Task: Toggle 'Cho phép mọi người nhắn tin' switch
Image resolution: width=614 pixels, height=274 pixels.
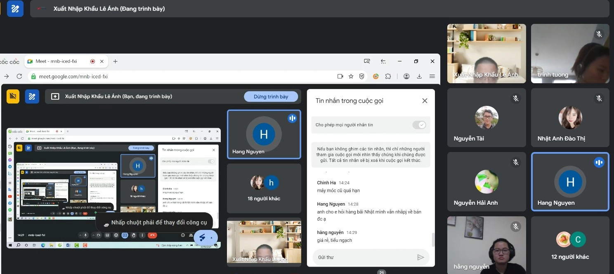Action: 419,125
